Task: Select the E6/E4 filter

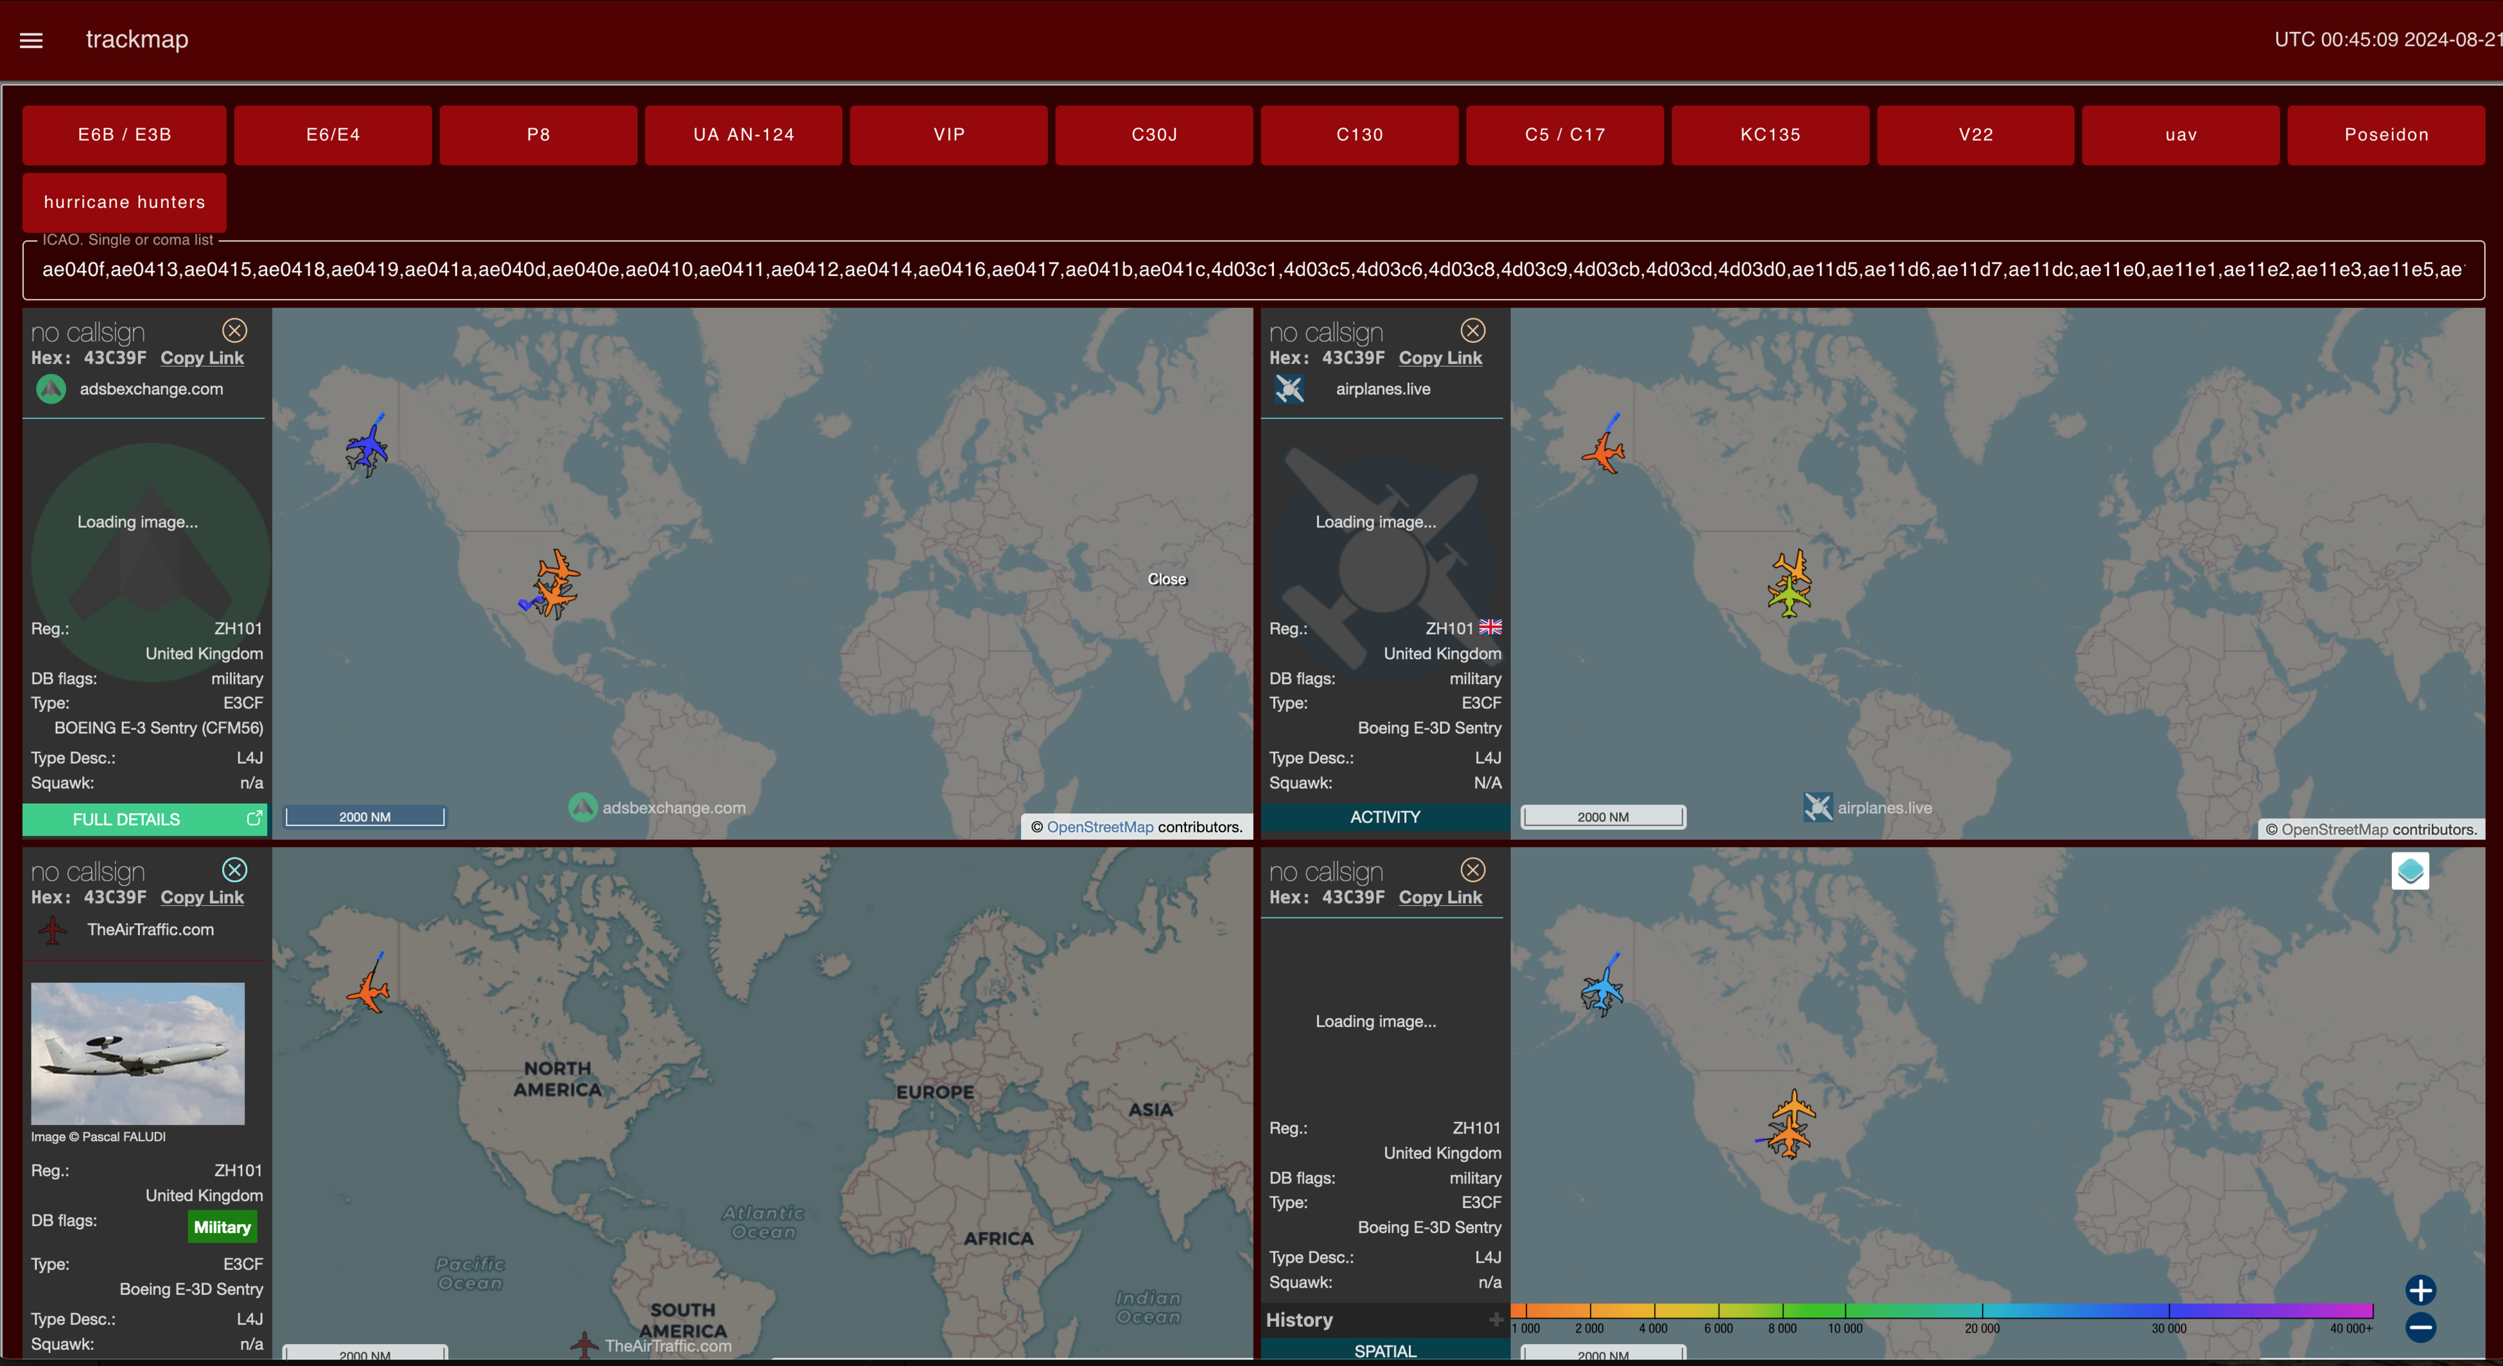Action: click(x=333, y=135)
